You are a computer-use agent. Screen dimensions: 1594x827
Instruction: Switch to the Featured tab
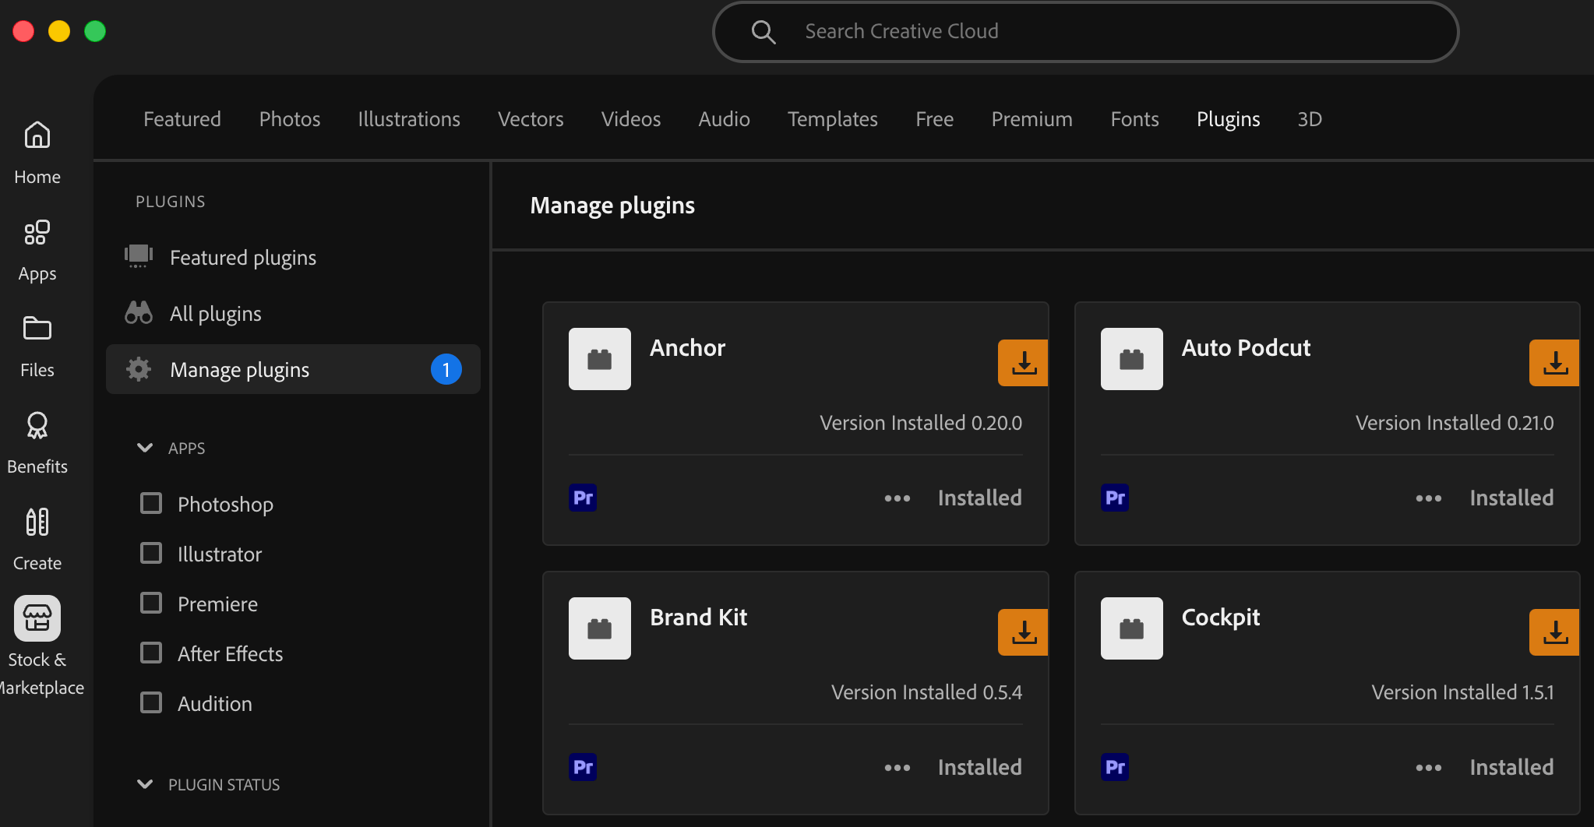click(x=182, y=119)
